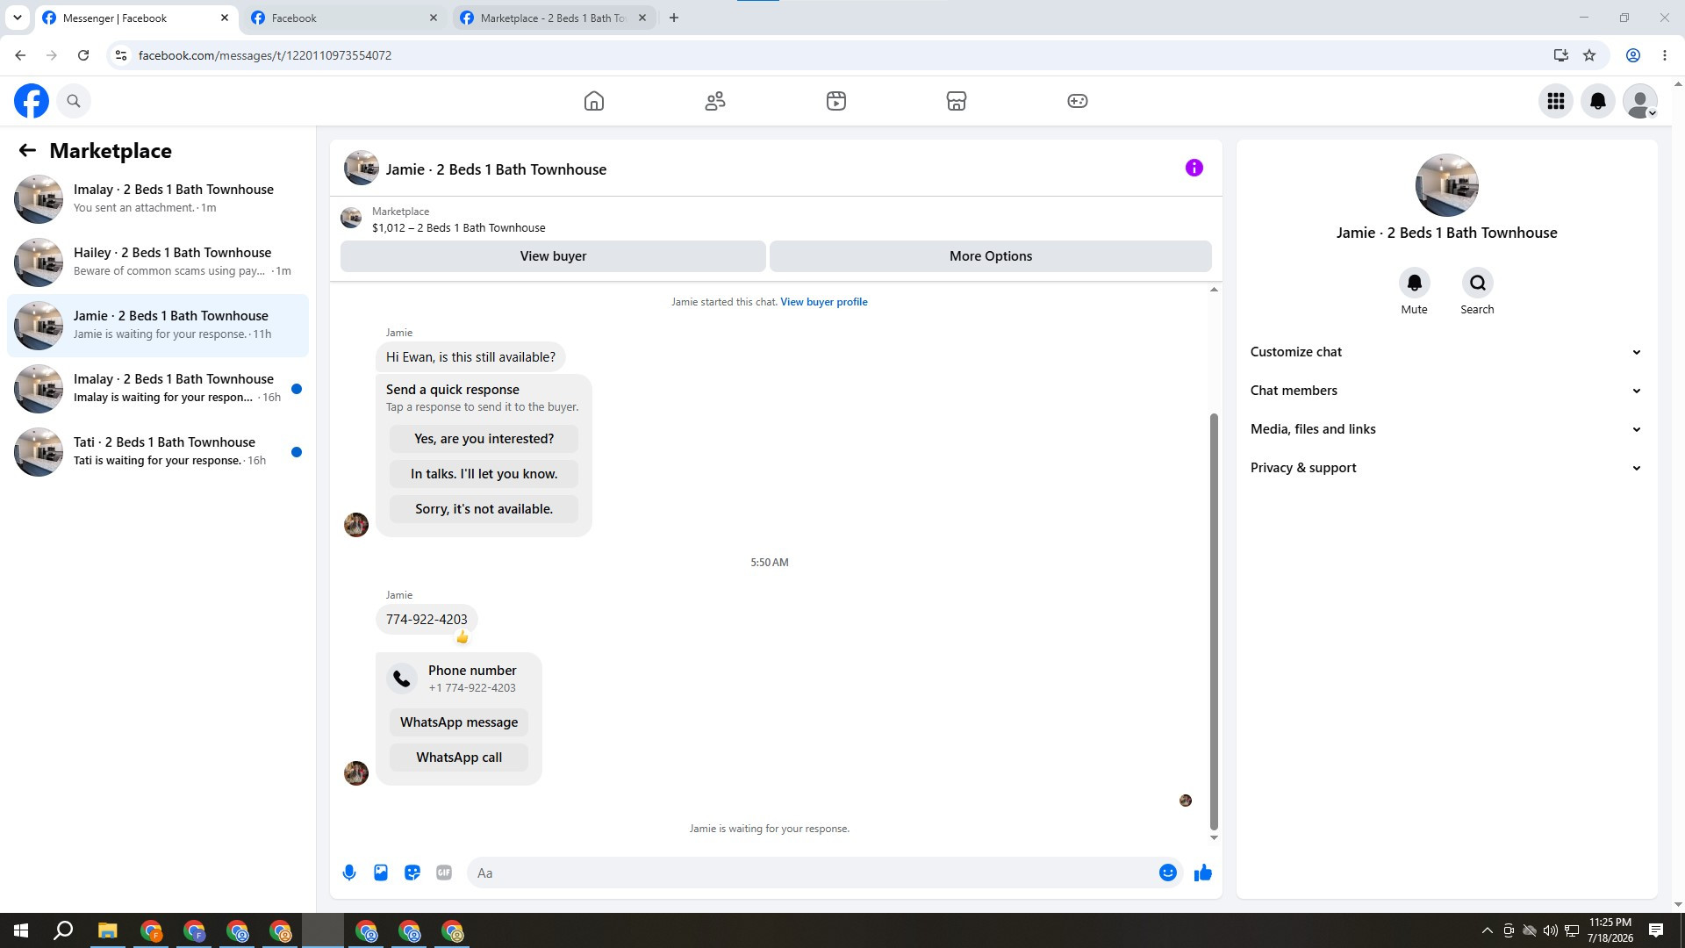Open the listing thumbnail in the right panel

(x=1446, y=185)
